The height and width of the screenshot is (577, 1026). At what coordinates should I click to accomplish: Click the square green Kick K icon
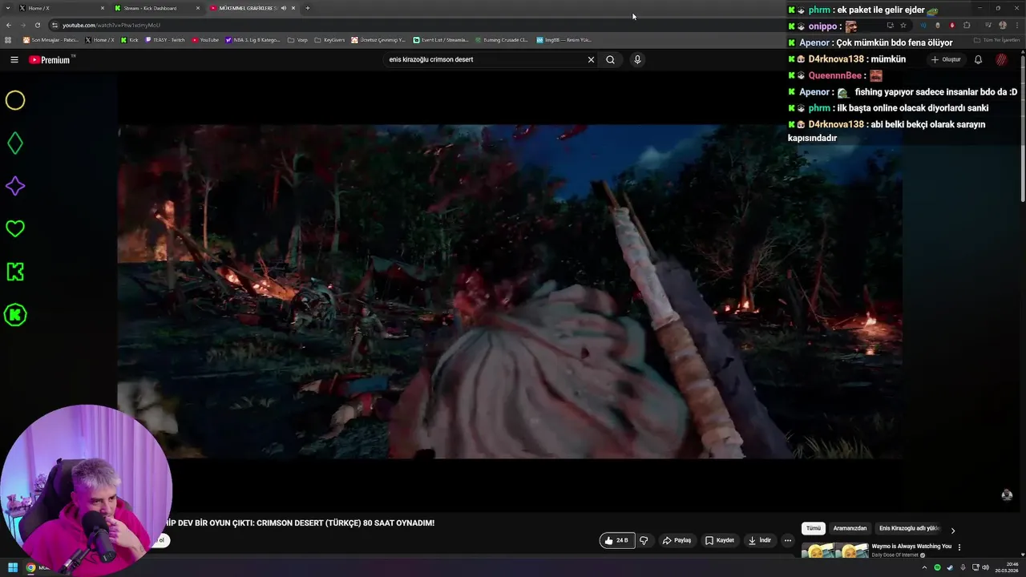point(15,272)
